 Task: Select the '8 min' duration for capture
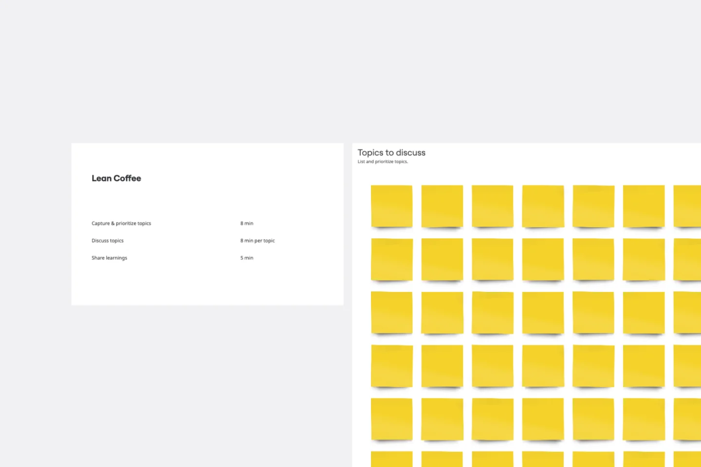pos(247,223)
